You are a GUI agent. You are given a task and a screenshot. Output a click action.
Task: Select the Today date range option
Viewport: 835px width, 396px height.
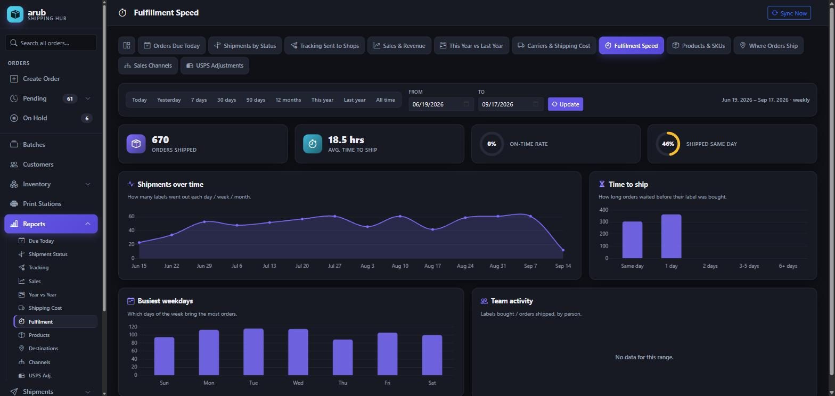140,100
